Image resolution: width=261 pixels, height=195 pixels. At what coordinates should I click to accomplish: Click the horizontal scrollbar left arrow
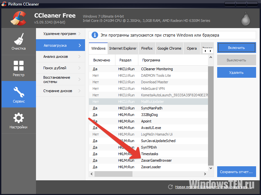[x=92, y=174]
